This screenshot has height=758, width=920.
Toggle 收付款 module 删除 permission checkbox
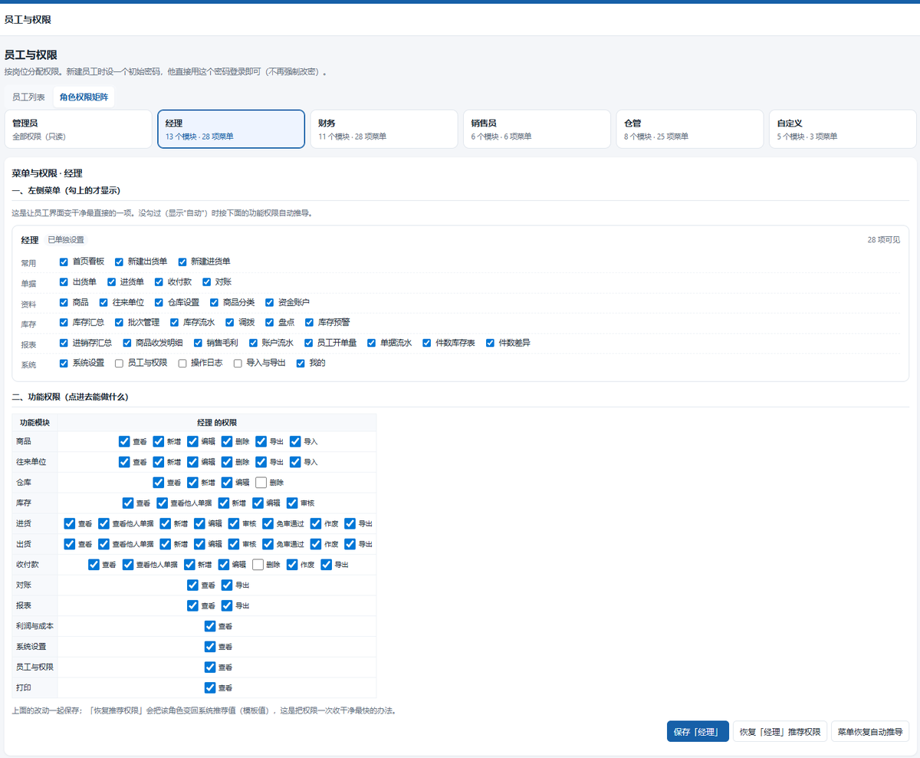(258, 565)
